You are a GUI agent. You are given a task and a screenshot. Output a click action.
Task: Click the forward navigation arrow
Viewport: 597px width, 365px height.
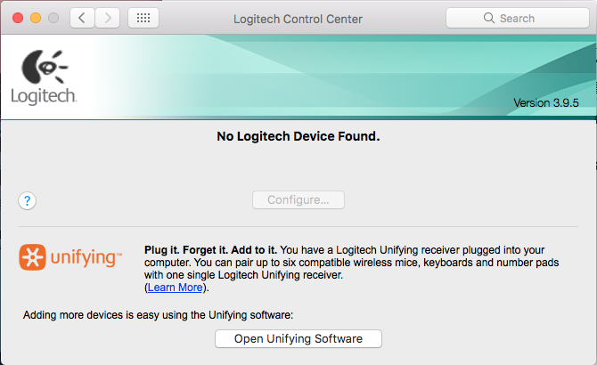click(x=108, y=17)
